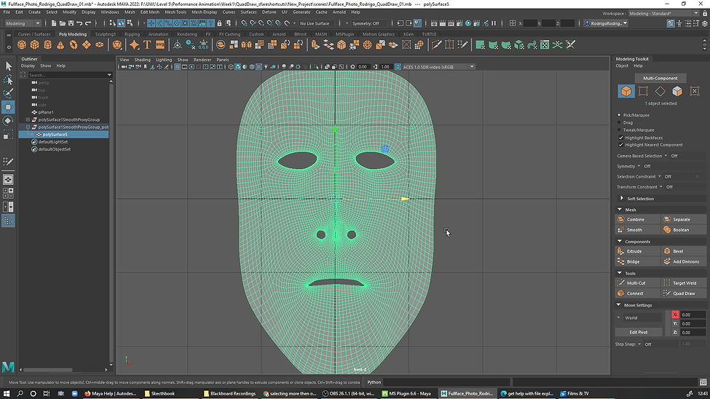Image resolution: width=710 pixels, height=399 pixels.
Task: Select pPlane1 in the Outliner
Action: (x=45, y=112)
